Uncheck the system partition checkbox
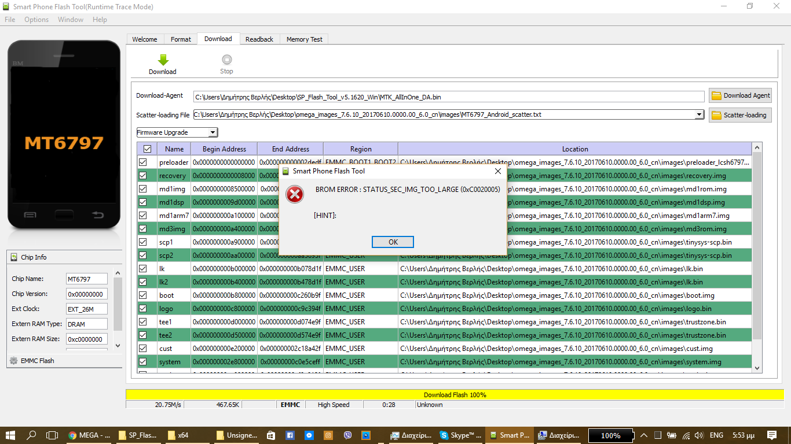This screenshot has height=444, width=791. pos(143,362)
